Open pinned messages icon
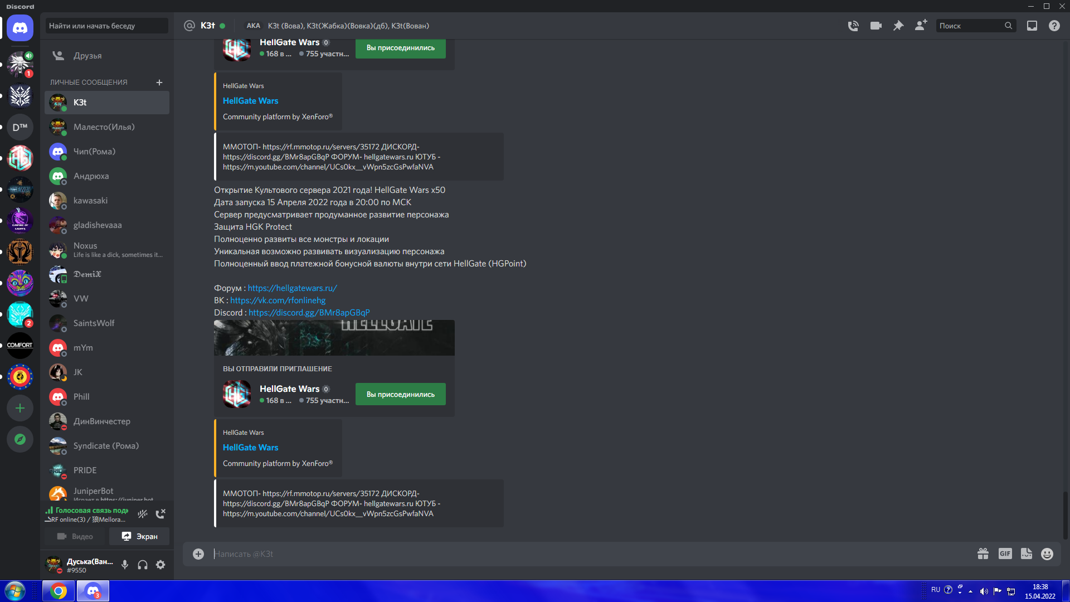Viewport: 1070px width, 602px height. click(x=898, y=26)
